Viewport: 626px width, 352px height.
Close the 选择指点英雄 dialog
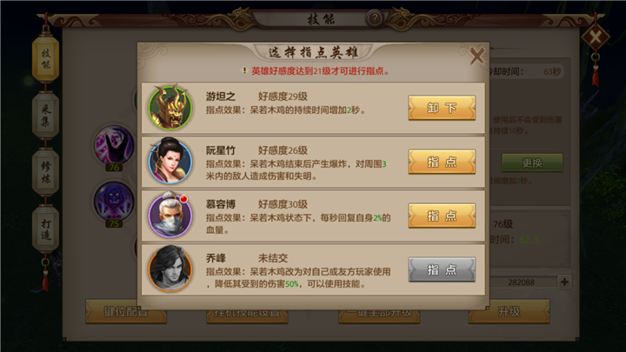pyautogui.click(x=477, y=56)
